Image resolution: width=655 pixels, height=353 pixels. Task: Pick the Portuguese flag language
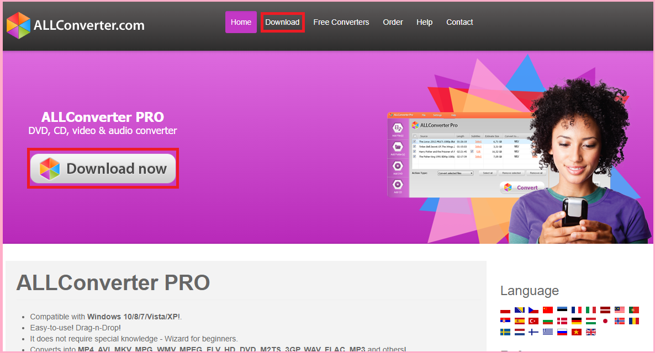coord(634,310)
